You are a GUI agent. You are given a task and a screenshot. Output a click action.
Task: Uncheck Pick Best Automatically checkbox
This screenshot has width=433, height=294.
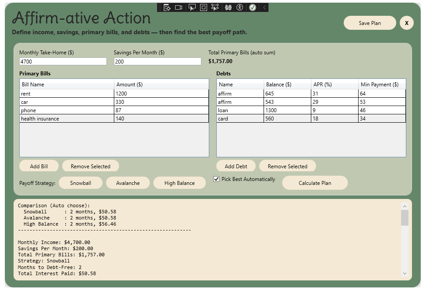click(x=216, y=179)
